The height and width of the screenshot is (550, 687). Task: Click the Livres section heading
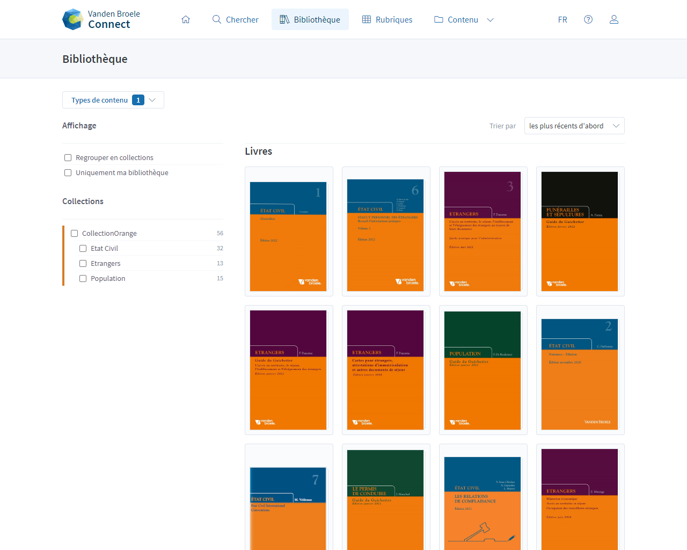[x=259, y=151]
